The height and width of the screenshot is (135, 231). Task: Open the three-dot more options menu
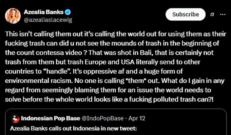pos(223,15)
